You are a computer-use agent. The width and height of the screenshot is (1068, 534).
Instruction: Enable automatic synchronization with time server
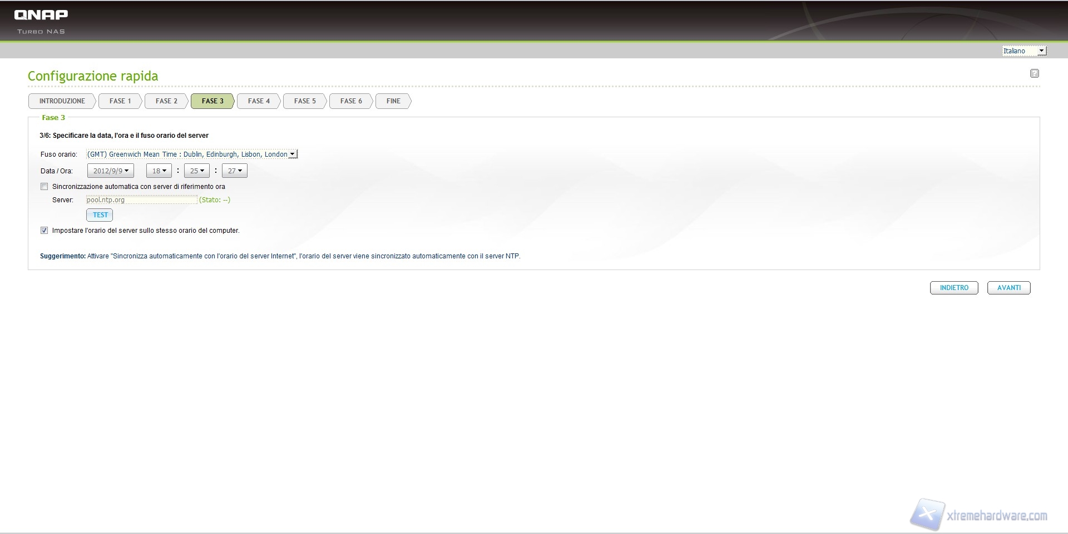(x=44, y=187)
